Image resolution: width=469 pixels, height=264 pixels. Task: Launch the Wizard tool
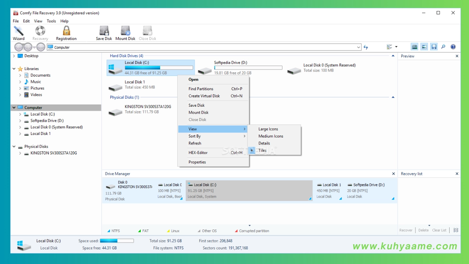point(18,33)
